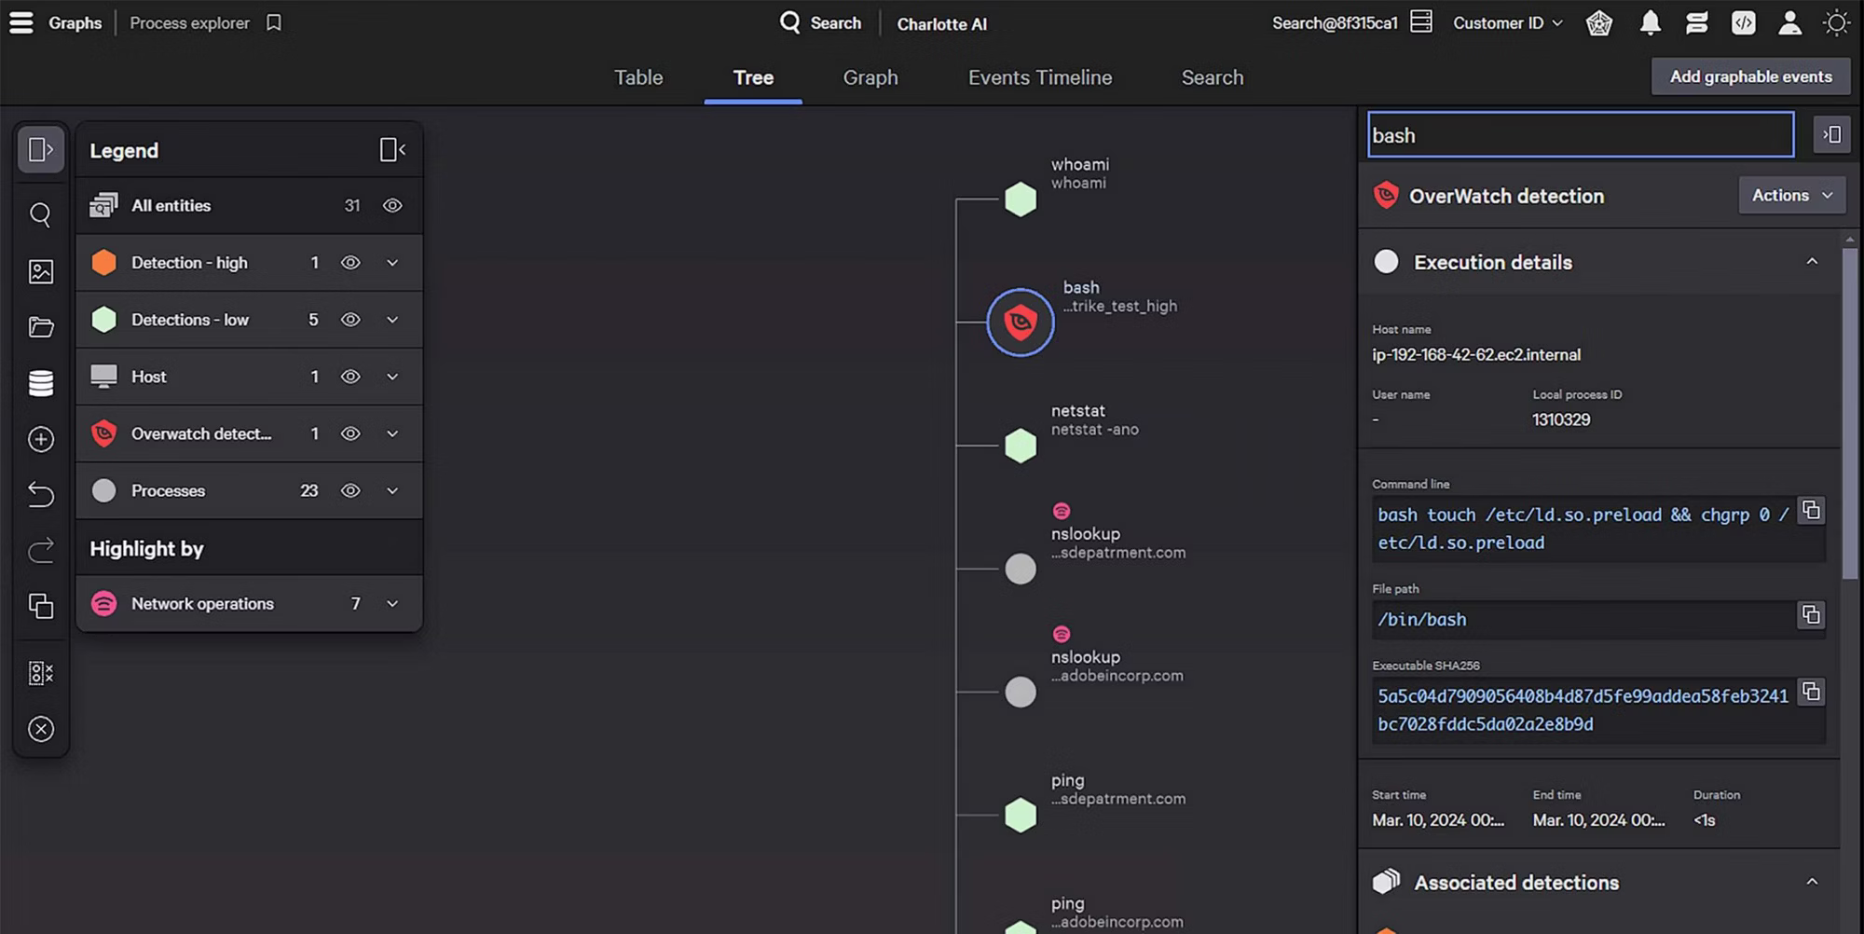The width and height of the screenshot is (1864, 934).
Task: Open the Customer ID dropdown
Action: (1507, 23)
